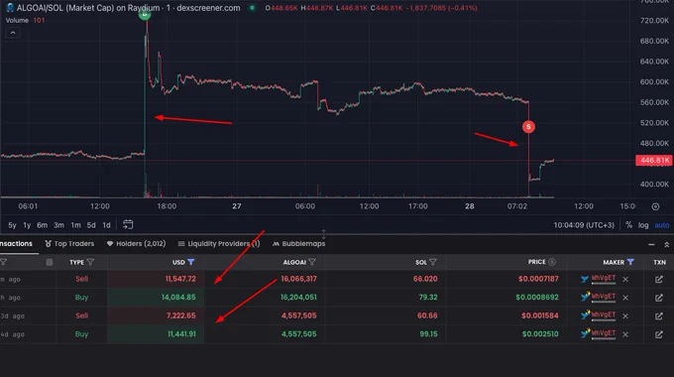Viewport: 674px width, 377px height.
Task: Open the Bubblemaps tab
Action: (298, 244)
